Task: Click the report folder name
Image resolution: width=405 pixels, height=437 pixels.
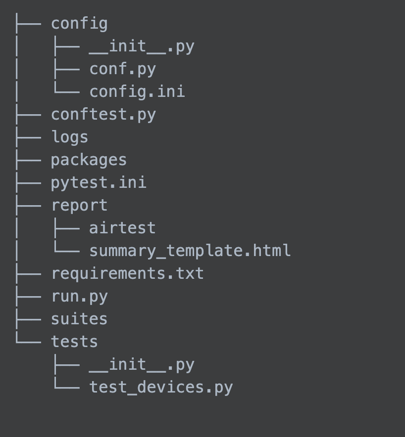Action: coord(79,206)
